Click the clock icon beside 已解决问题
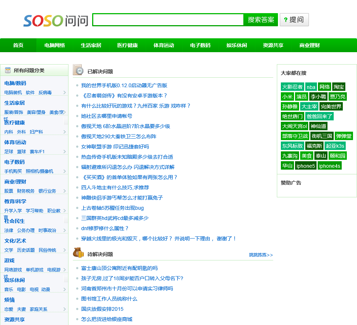The height and width of the screenshot is (325, 357). point(78,70)
